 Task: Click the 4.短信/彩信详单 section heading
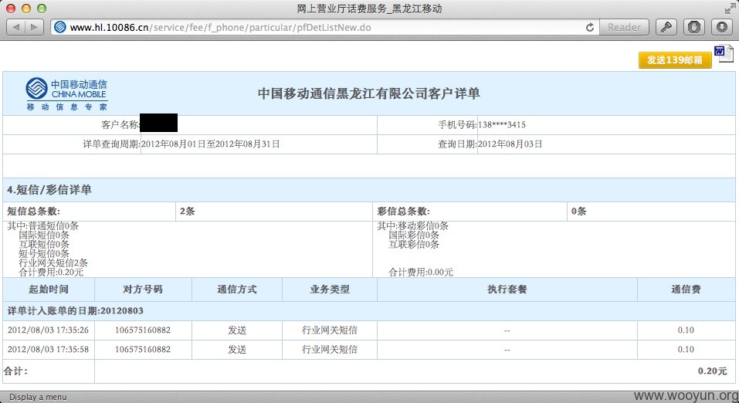pos(49,190)
